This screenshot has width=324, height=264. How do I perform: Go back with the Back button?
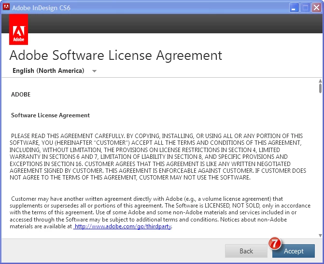click(246, 251)
